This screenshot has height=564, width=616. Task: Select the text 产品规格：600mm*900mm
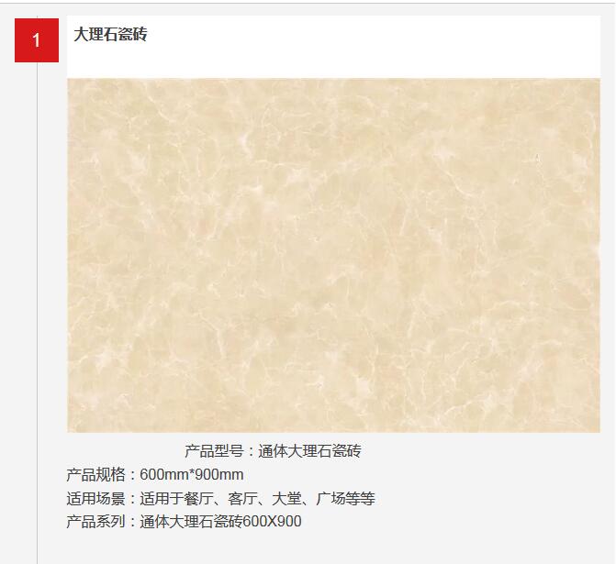155,474
